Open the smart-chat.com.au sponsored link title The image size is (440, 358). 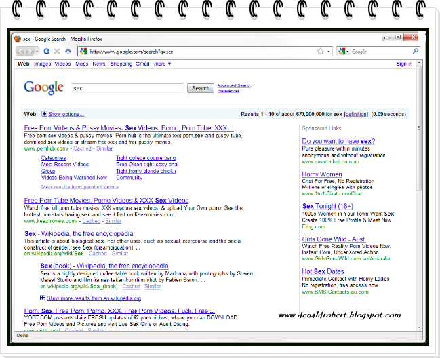[x=338, y=141]
